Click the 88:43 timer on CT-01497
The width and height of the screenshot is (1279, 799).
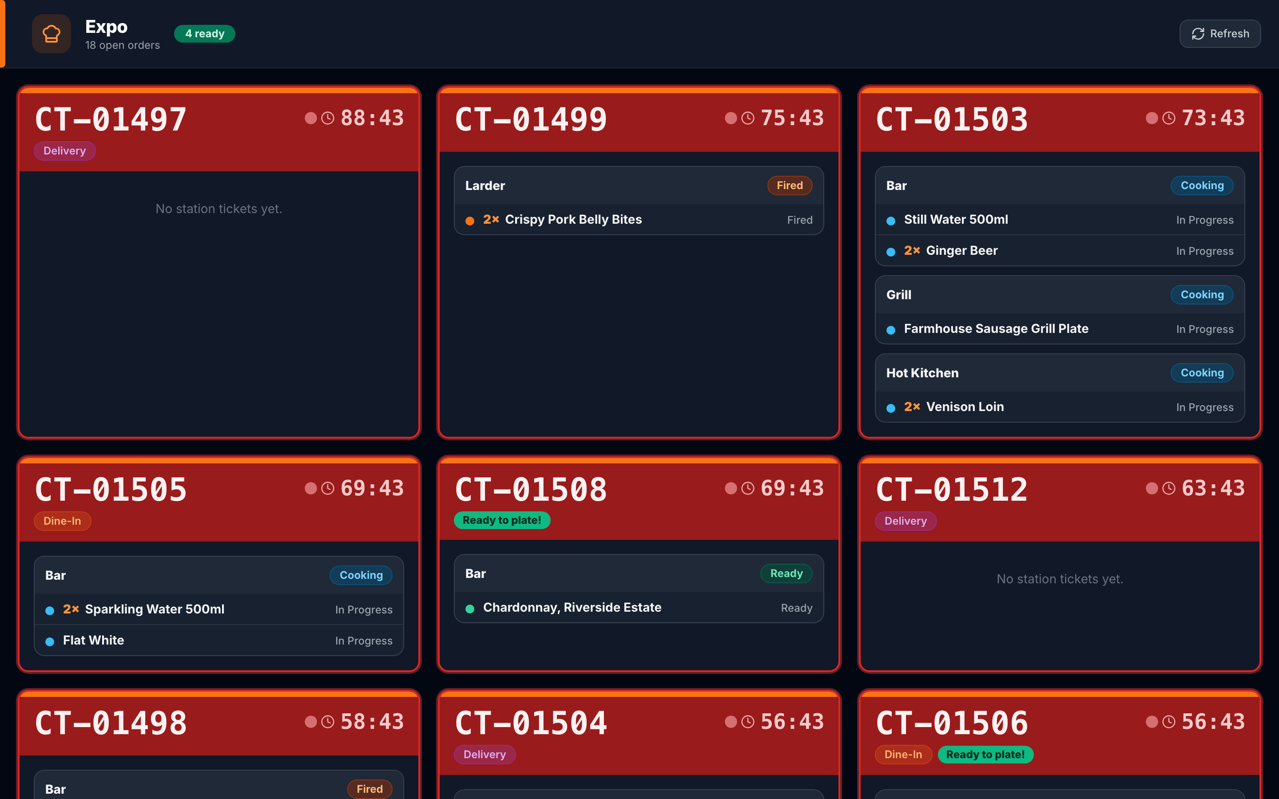(x=372, y=119)
